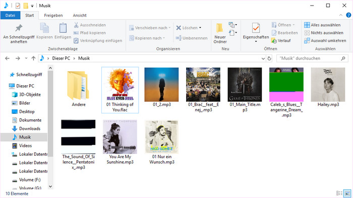Click the Kopieren ribbon icon
Image resolution: width=353 pixels, height=198 pixels.
(44, 28)
